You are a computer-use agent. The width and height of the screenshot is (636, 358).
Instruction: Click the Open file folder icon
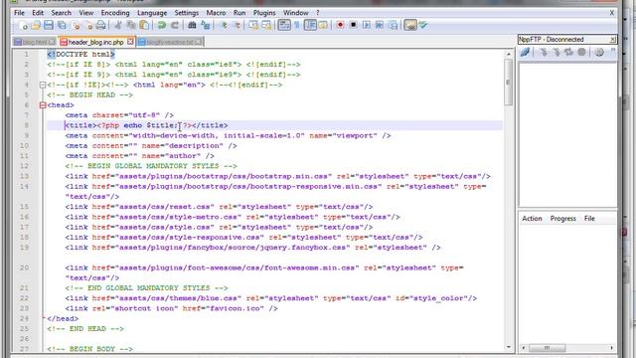click(x=36, y=25)
